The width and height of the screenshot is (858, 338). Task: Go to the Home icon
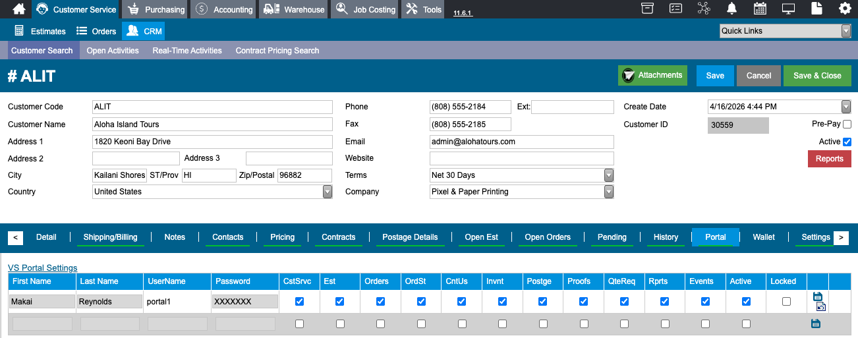tap(19, 9)
